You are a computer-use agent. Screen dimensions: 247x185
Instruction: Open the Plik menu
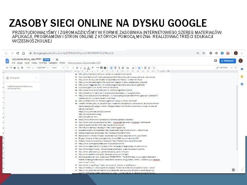pos(13,63)
